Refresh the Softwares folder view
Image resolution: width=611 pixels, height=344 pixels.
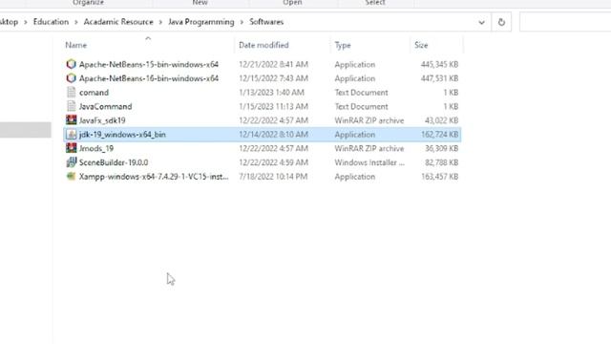coord(501,22)
